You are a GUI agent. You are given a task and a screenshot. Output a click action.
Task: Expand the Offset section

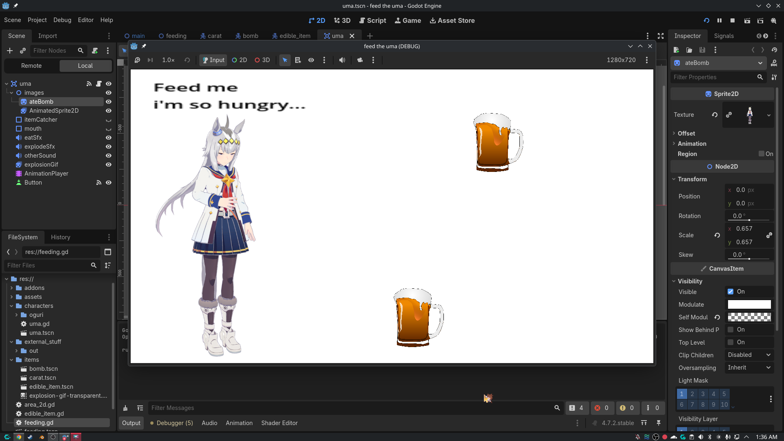click(686, 134)
